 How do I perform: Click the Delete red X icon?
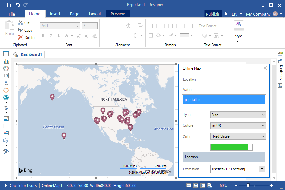[21, 37]
